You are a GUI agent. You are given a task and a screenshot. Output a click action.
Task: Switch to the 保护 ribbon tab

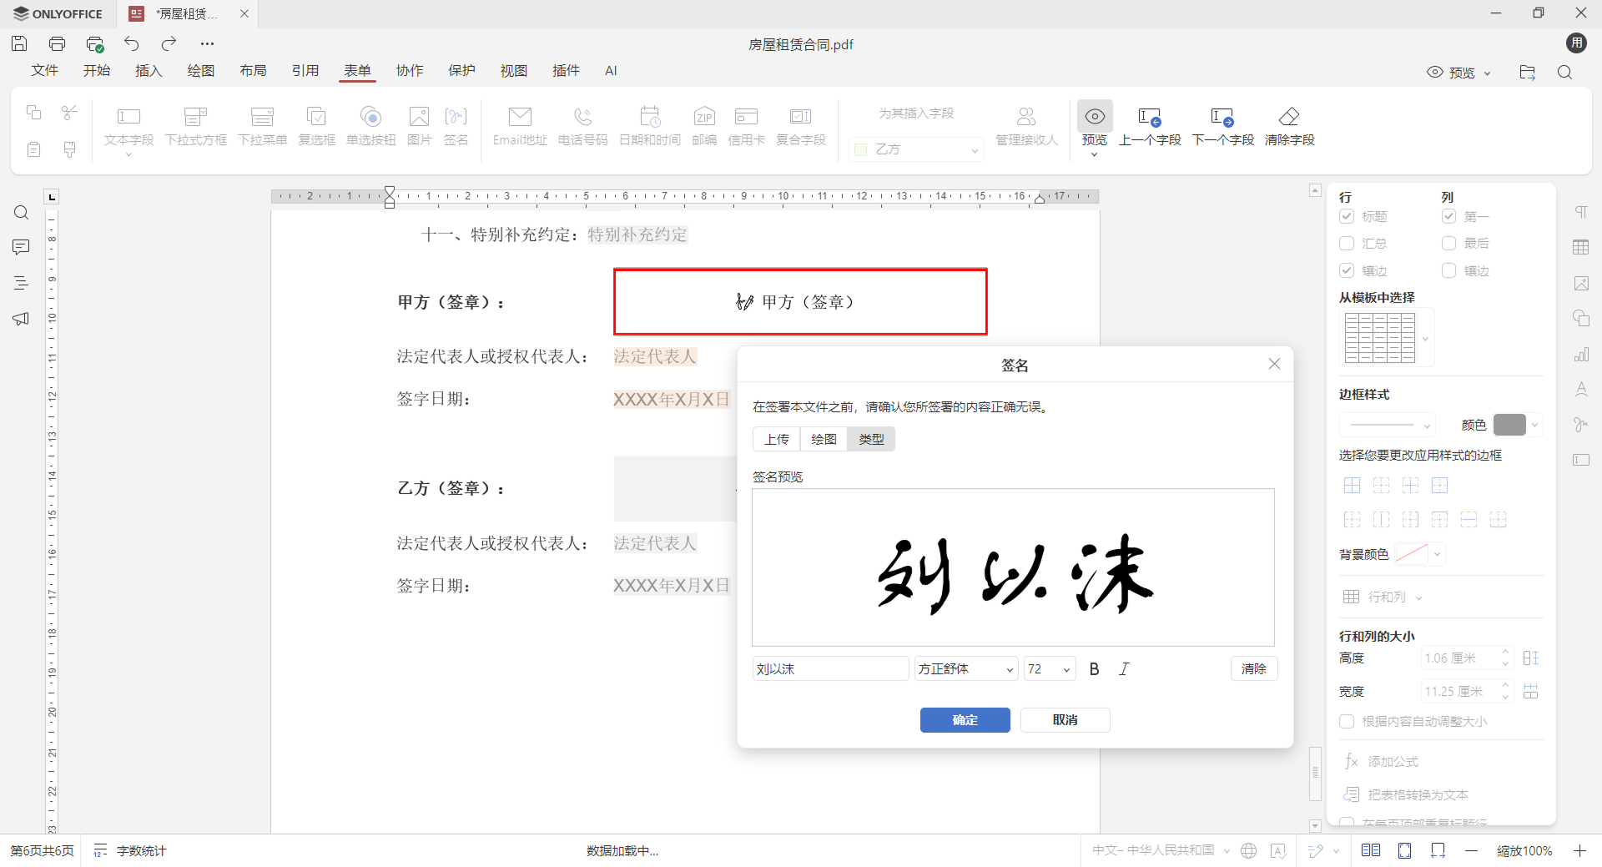pyautogui.click(x=461, y=71)
